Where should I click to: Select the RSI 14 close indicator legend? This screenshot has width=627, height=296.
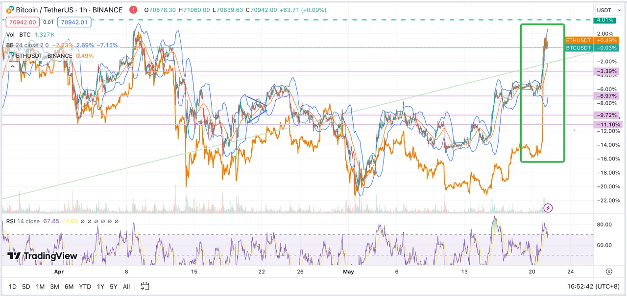point(23,221)
